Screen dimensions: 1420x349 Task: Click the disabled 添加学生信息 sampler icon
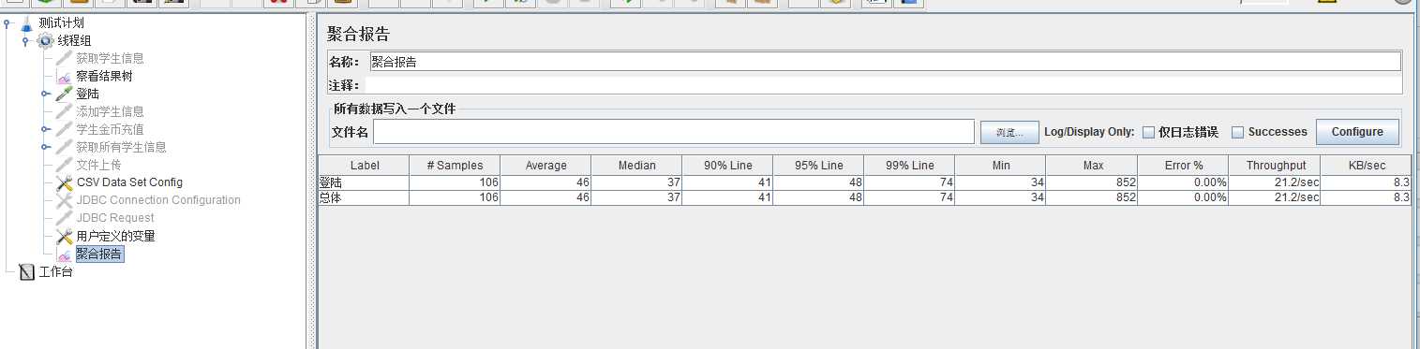tap(64, 111)
